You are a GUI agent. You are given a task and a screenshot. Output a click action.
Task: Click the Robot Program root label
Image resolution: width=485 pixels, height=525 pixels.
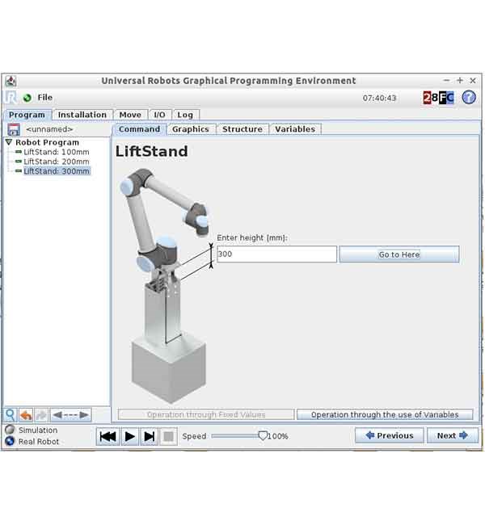click(x=47, y=142)
